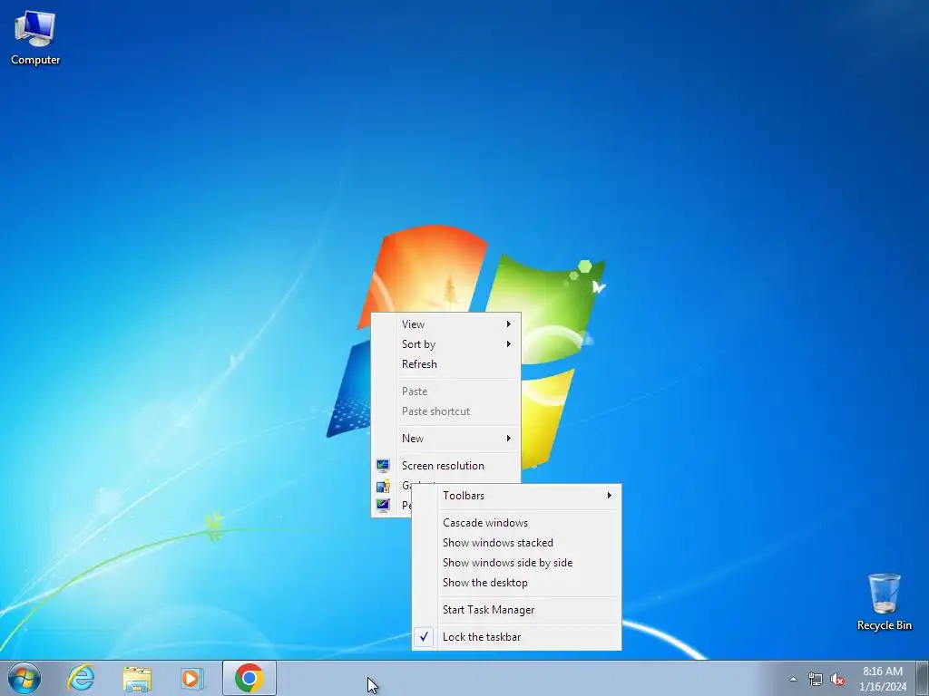This screenshot has height=696, width=929.
Task: Click the Gadgets icon in context menu
Action: tap(383, 486)
